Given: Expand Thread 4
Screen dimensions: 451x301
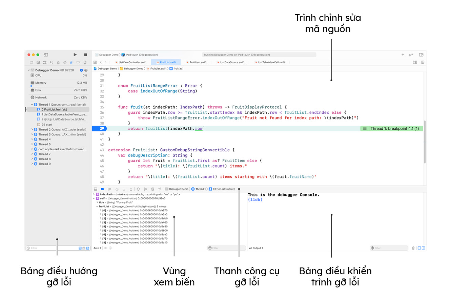Looking at the screenshot, I should (x=32, y=139).
